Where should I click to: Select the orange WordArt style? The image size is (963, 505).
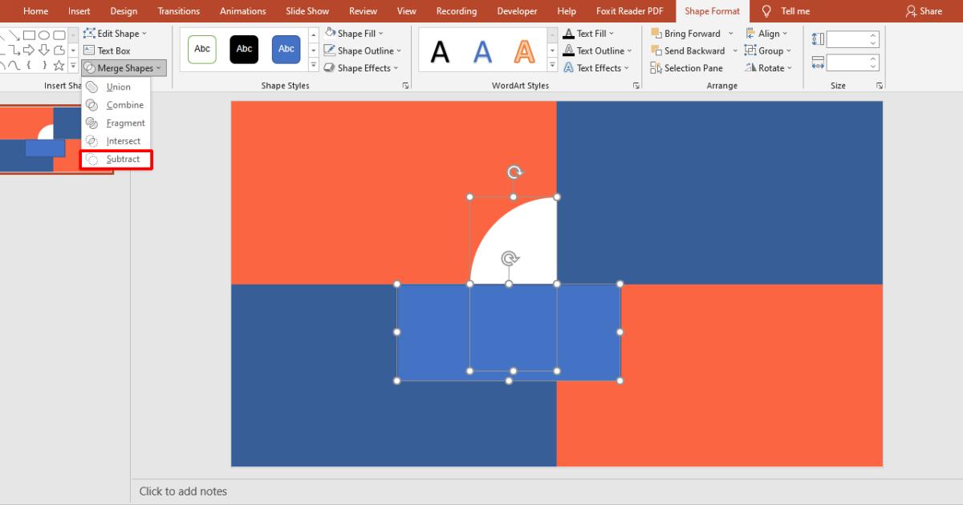[524, 50]
